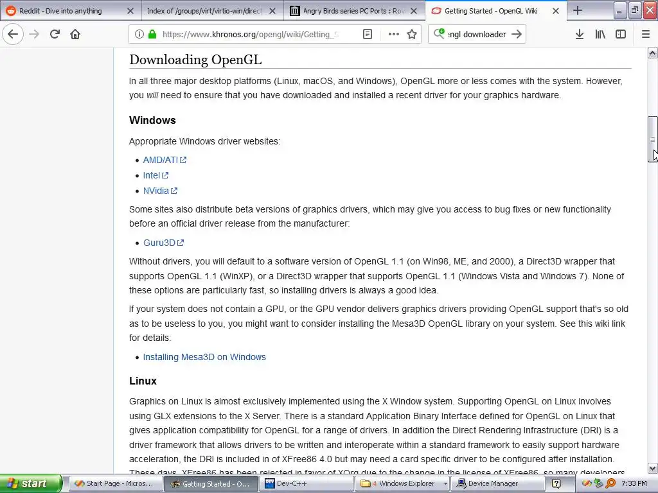Click the scrollbar up arrow
Image resolution: width=658 pixels, height=493 pixels.
652,53
